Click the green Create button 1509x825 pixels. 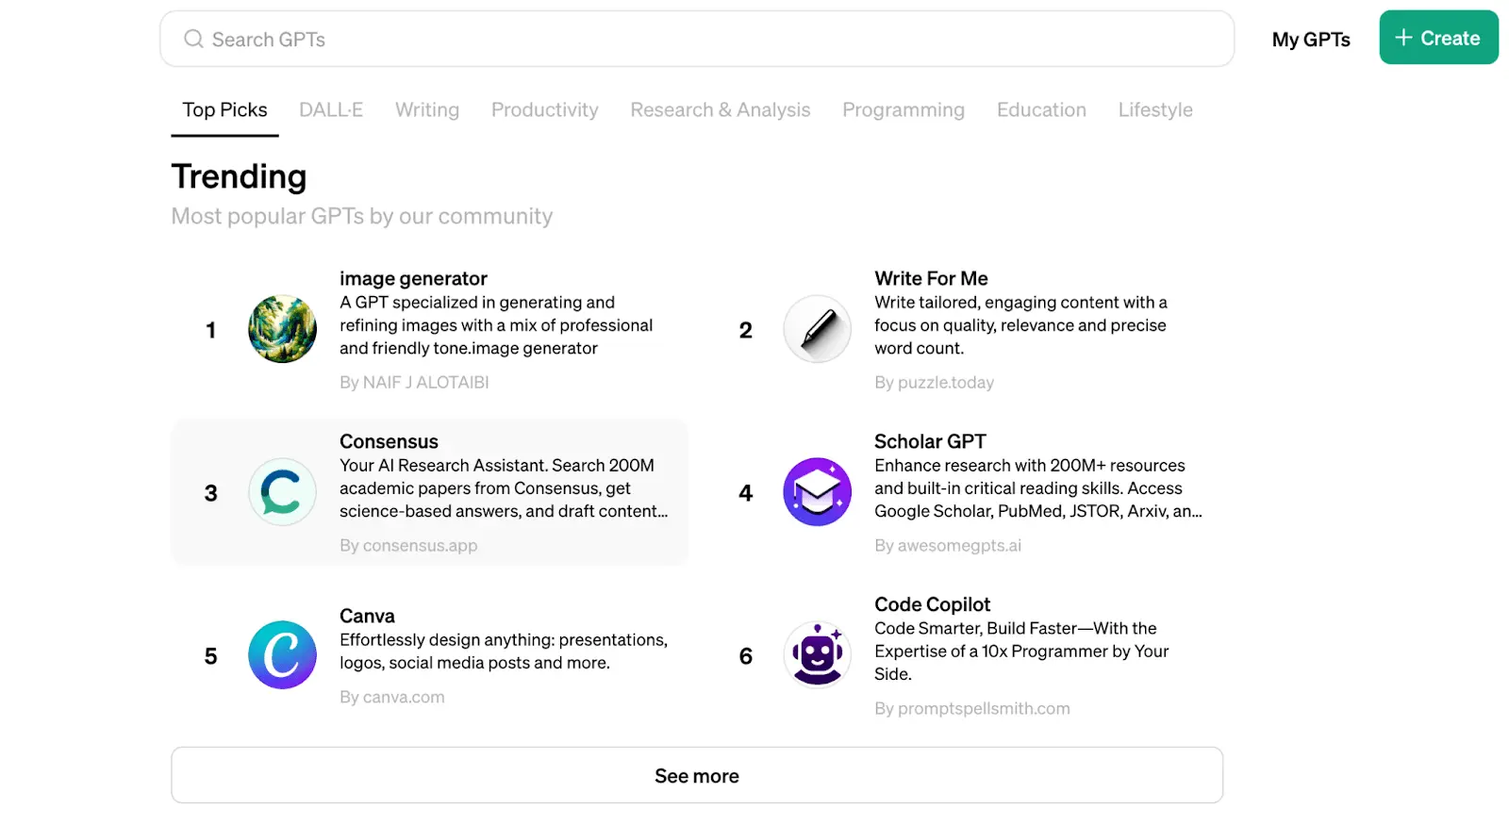(1438, 38)
